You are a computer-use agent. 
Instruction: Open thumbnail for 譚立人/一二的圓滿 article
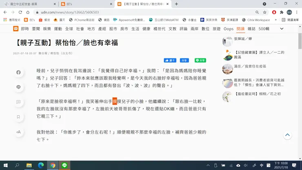tap(228, 55)
